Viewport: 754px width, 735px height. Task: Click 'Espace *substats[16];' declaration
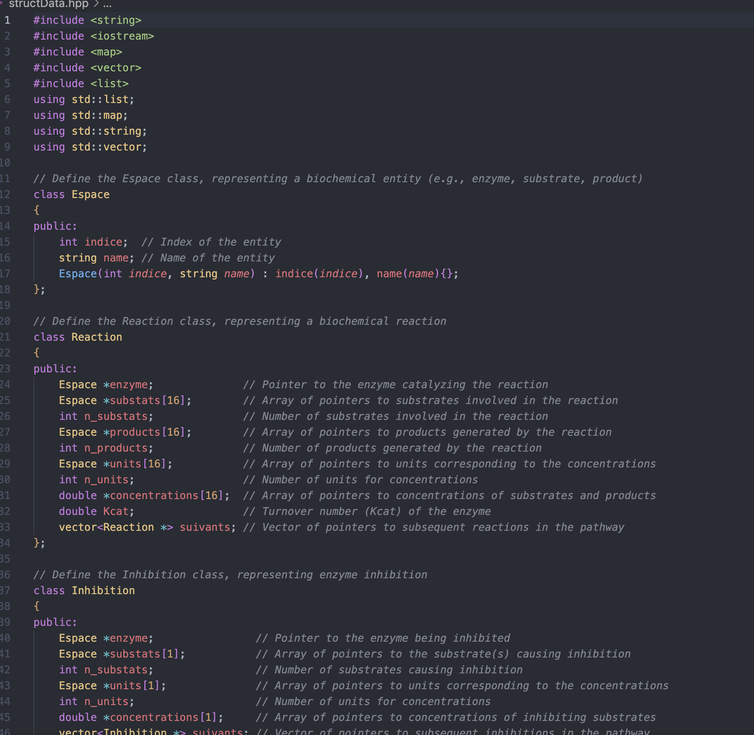pos(125,401)
